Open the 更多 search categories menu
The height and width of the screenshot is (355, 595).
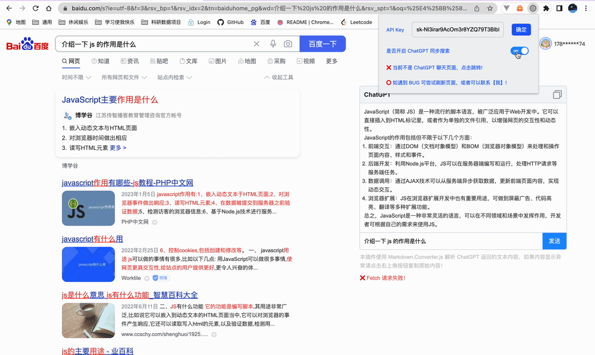(x=331, y=61)
